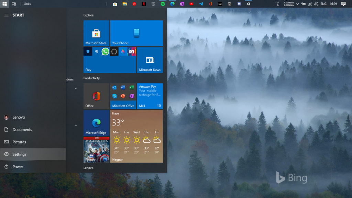352x198 pixels.
Task: Open the Microsoft Office folder tile
Action: [x=123, y=96]
